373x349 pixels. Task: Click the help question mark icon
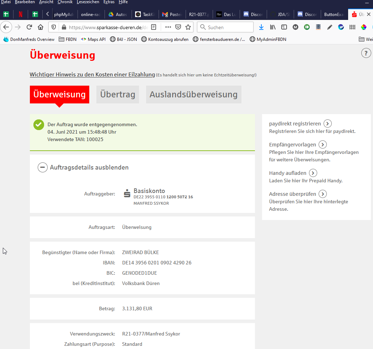click(x=366, y=53)
